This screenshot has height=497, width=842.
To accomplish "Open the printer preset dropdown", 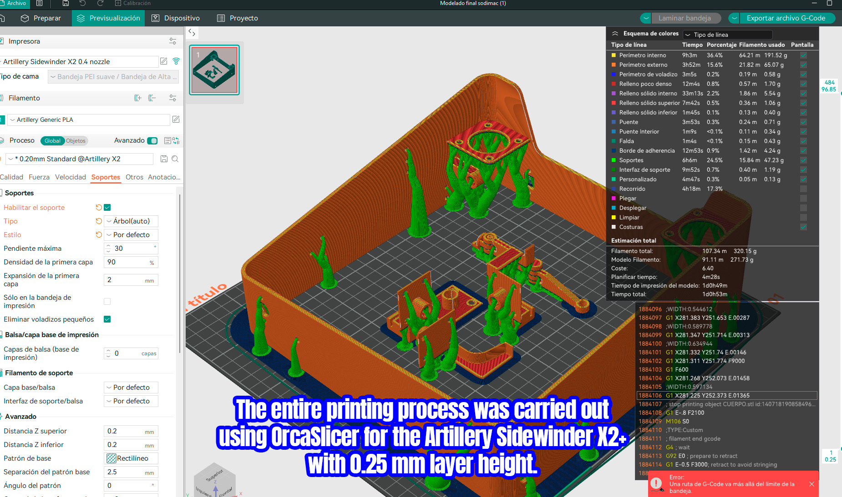I will (x=78, y=62).
